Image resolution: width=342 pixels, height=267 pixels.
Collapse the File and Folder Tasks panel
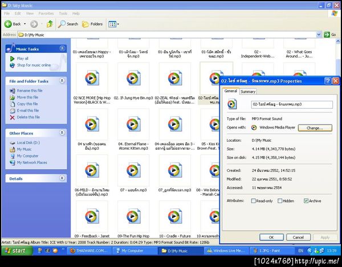pyautogui.click(x=62, y=81)
